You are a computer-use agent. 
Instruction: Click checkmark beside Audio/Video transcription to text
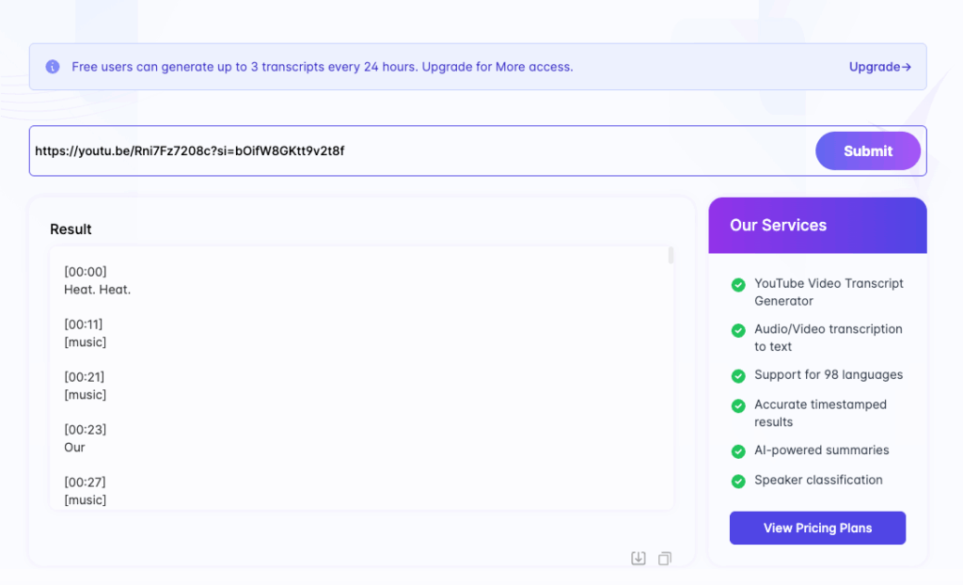coord(738,330)
